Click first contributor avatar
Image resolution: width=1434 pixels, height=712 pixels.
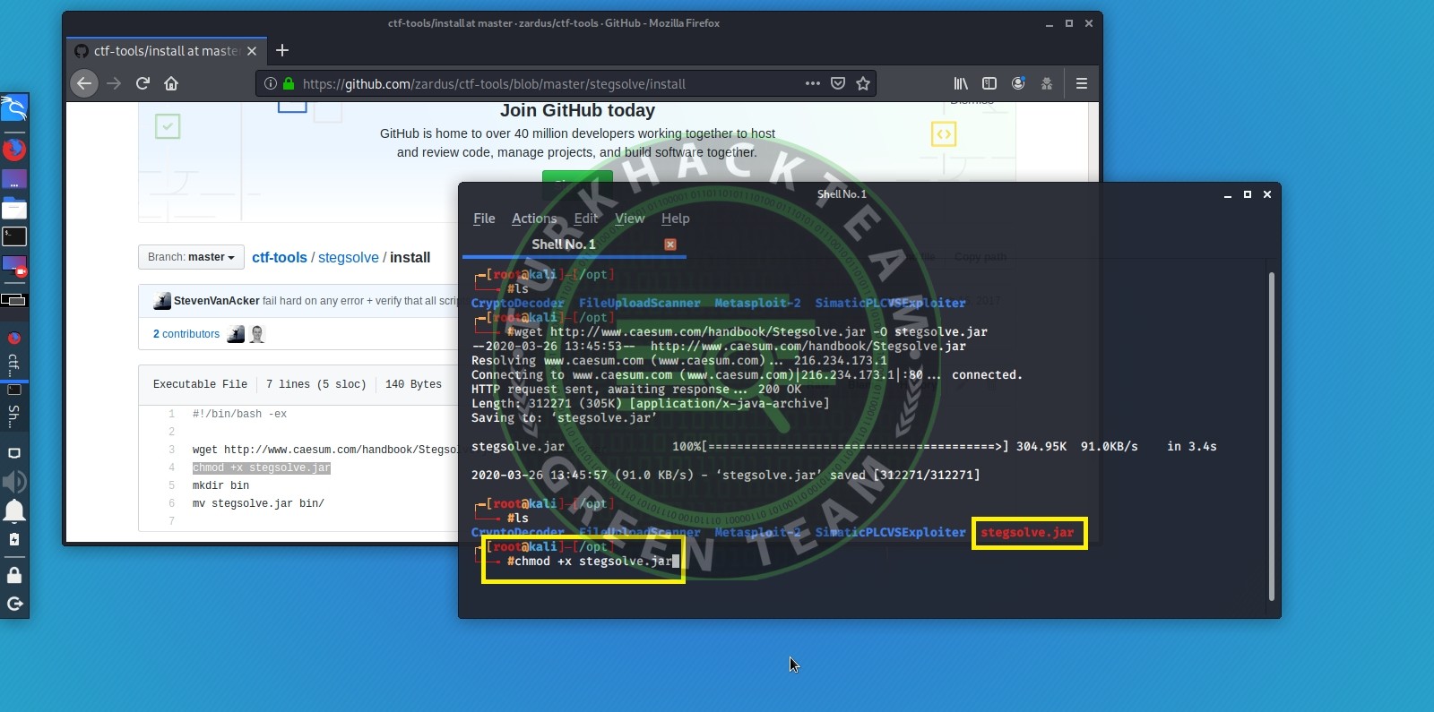click(236, 334)
